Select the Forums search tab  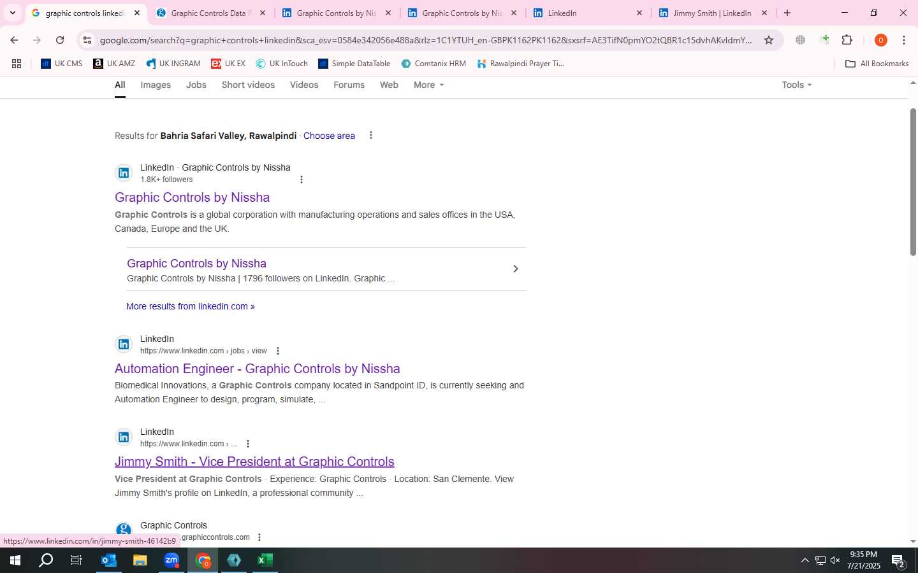click(349, 85)
